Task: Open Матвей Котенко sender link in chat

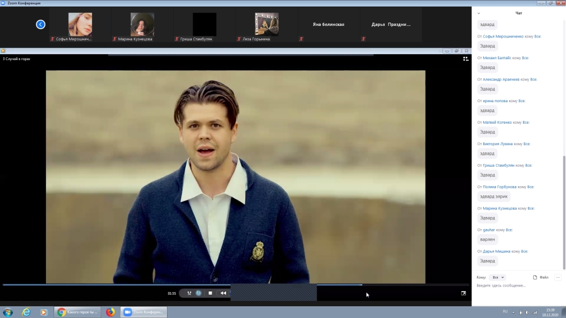Action: [497, 123]
